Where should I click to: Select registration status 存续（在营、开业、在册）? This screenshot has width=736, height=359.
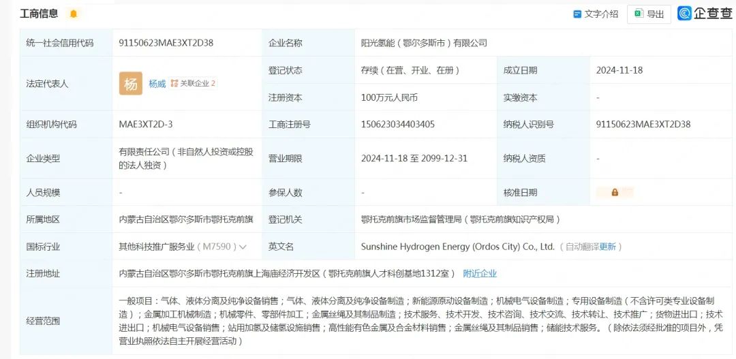pyautogui.click(x=410, y=70)
